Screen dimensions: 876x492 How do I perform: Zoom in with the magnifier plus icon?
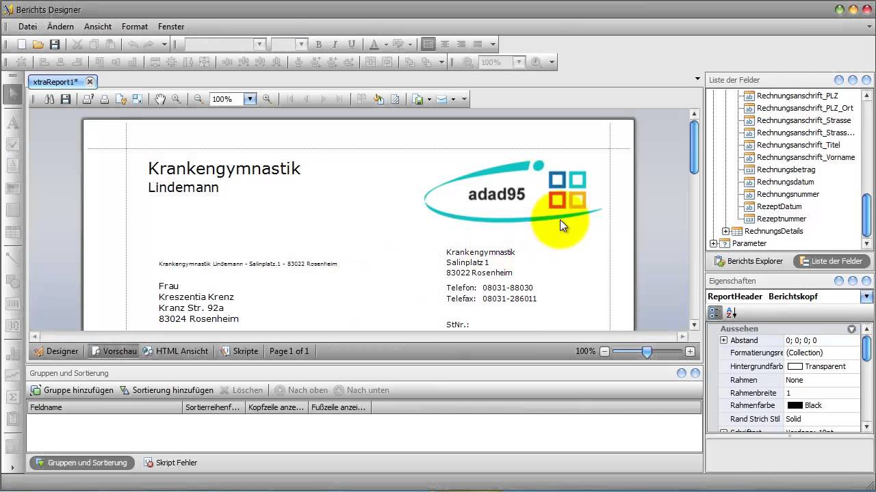pyautogui.click(x=267, y=99)
